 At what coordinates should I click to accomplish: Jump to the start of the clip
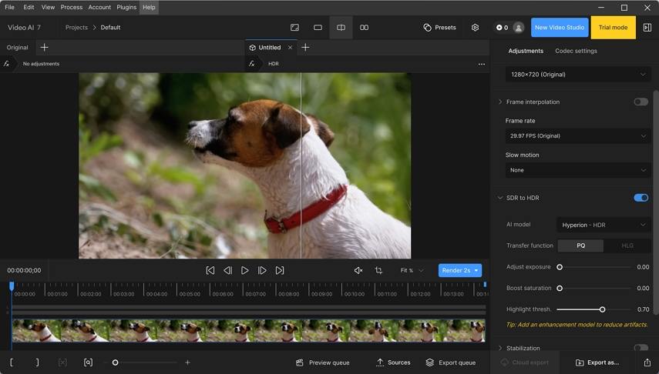pyautogui.click(x=210, y=270)
